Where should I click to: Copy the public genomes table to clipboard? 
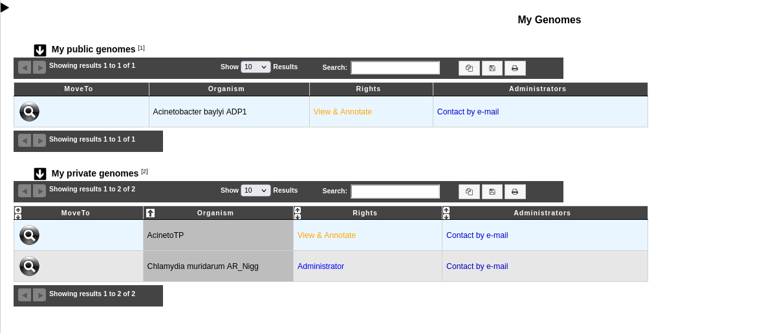point(469,68)
